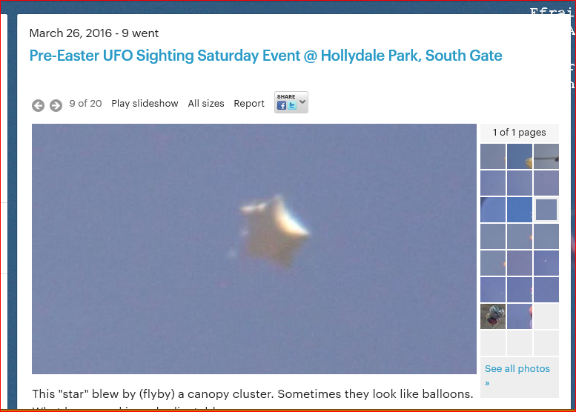
Task: Open bright blue thumbnail in third row
Action: (x=520, y=210)
